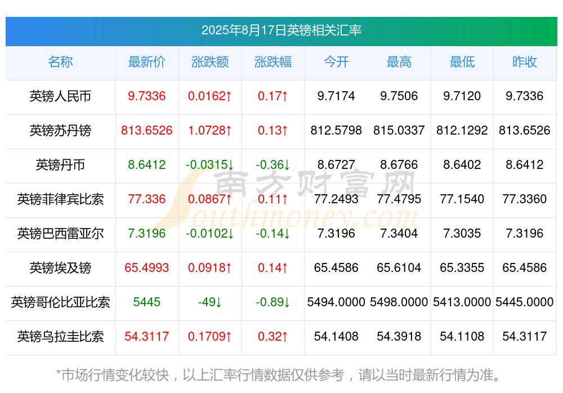The image size is (563, 393).
Task: Click the low value 812.1292
Action: [462, 131]
